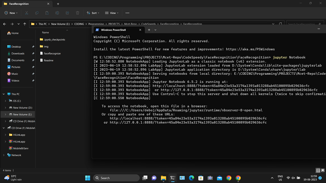
Task: Open Task View on the taskbar
Action: pos(145,178)
